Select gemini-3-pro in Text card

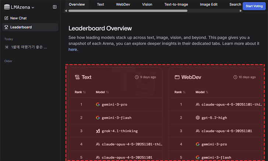[x=114, y=105]
